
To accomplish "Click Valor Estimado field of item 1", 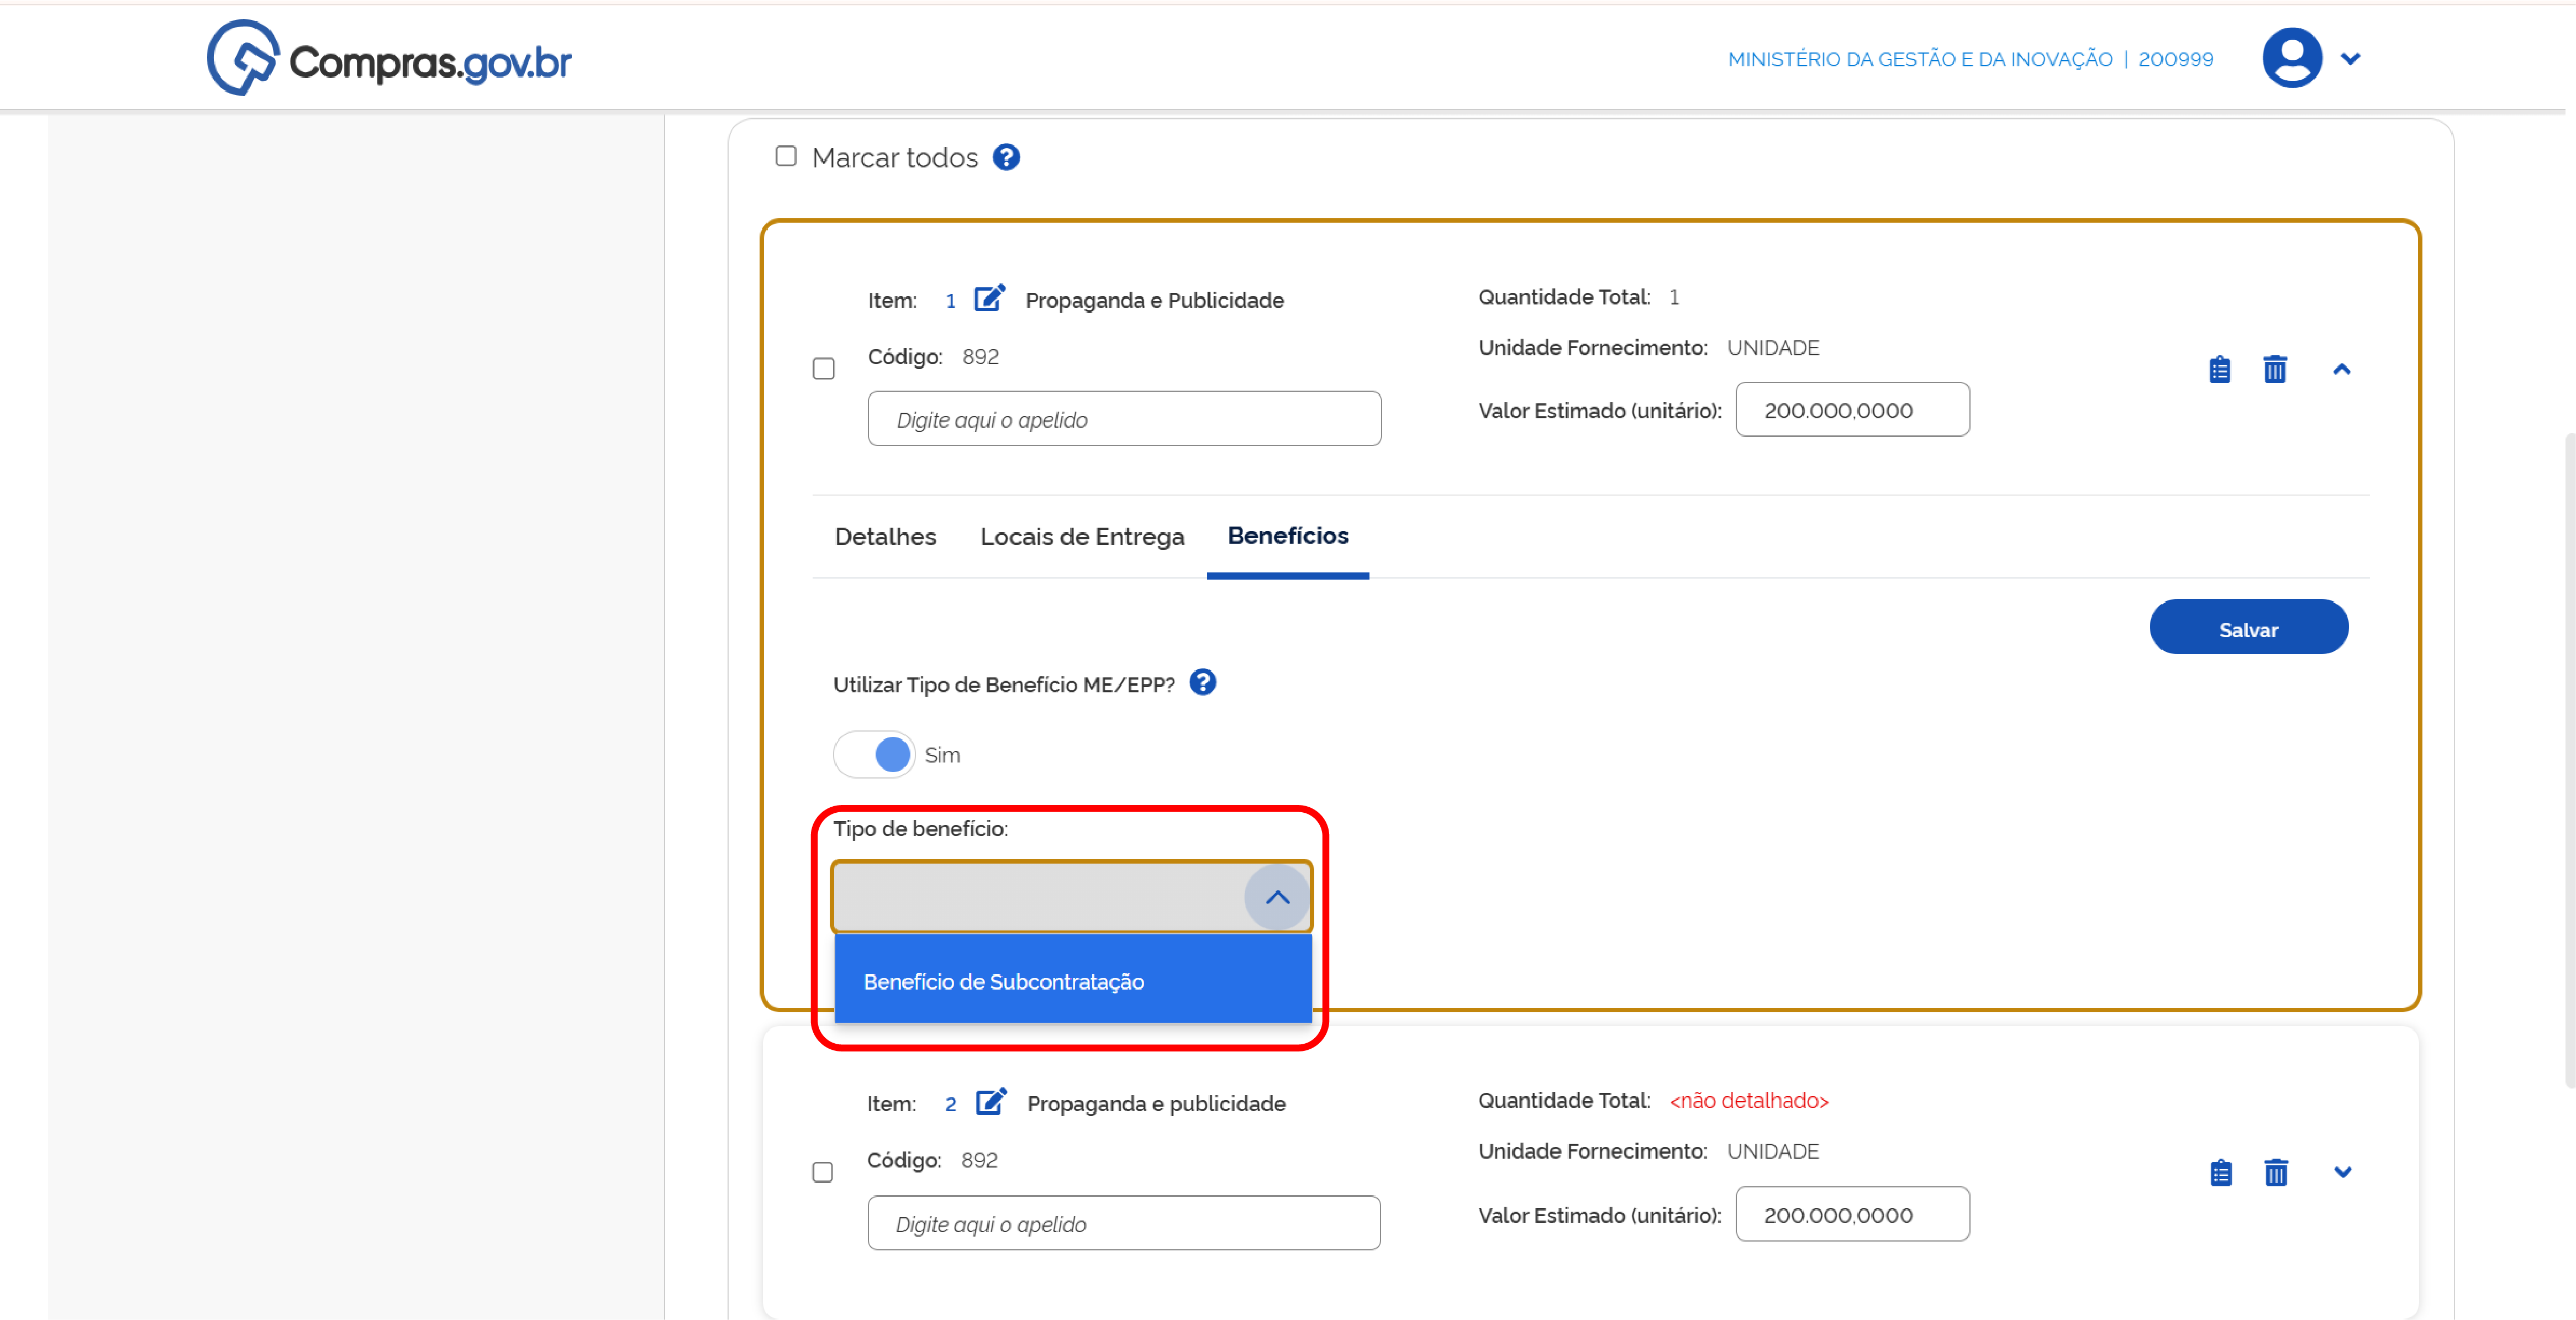I will pos(1852,410).
